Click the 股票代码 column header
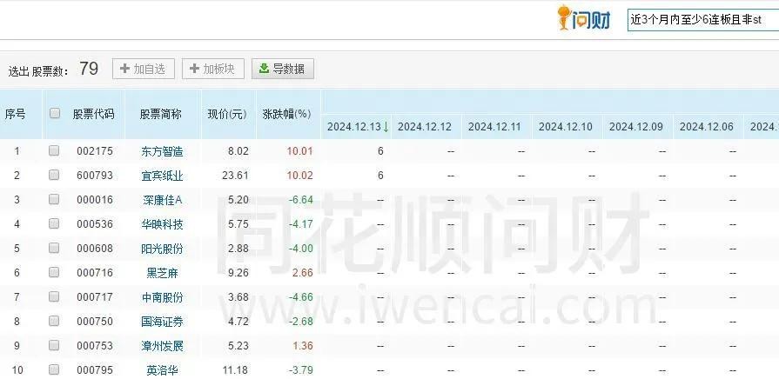Image resolution: width=779 pixels, height=379 pixels. click(93, 114)
